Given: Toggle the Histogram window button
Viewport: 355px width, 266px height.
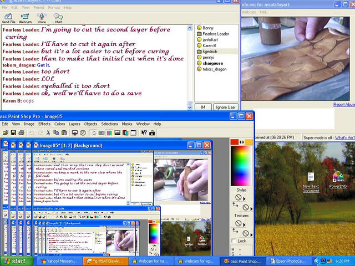Looking at the screenshot, I should [117, 133].
